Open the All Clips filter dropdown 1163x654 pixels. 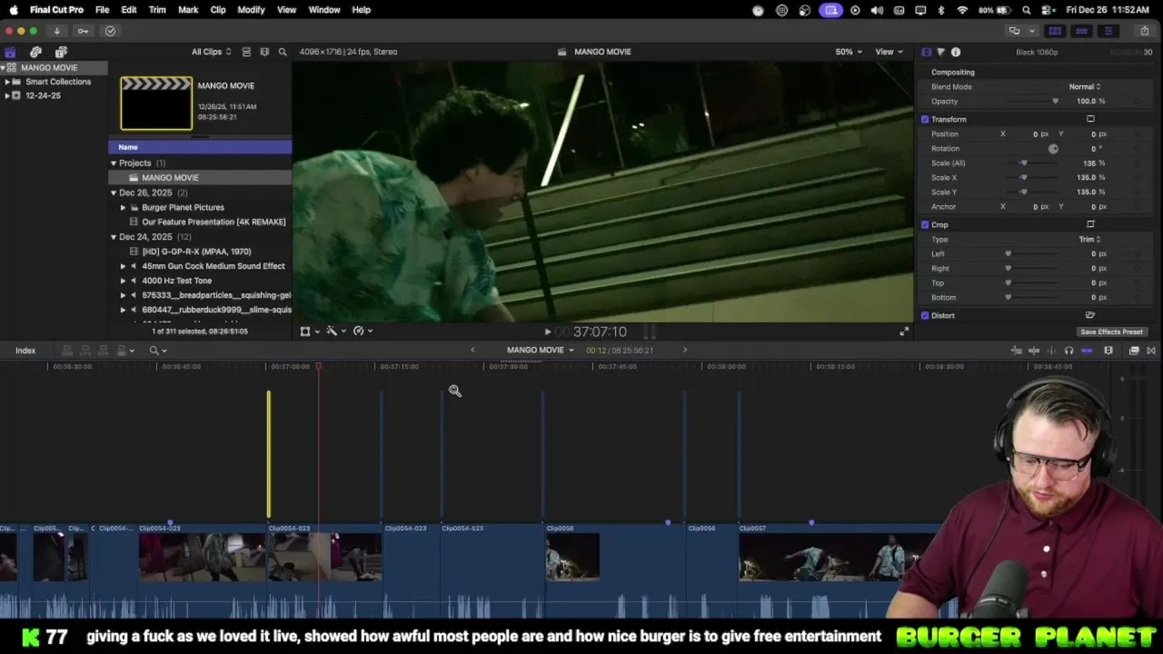[x=211, y=52]
